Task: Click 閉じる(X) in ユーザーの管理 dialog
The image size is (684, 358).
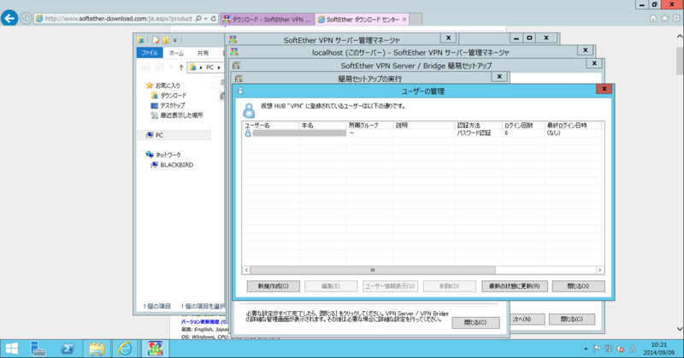Action: (x=578, y=286)
